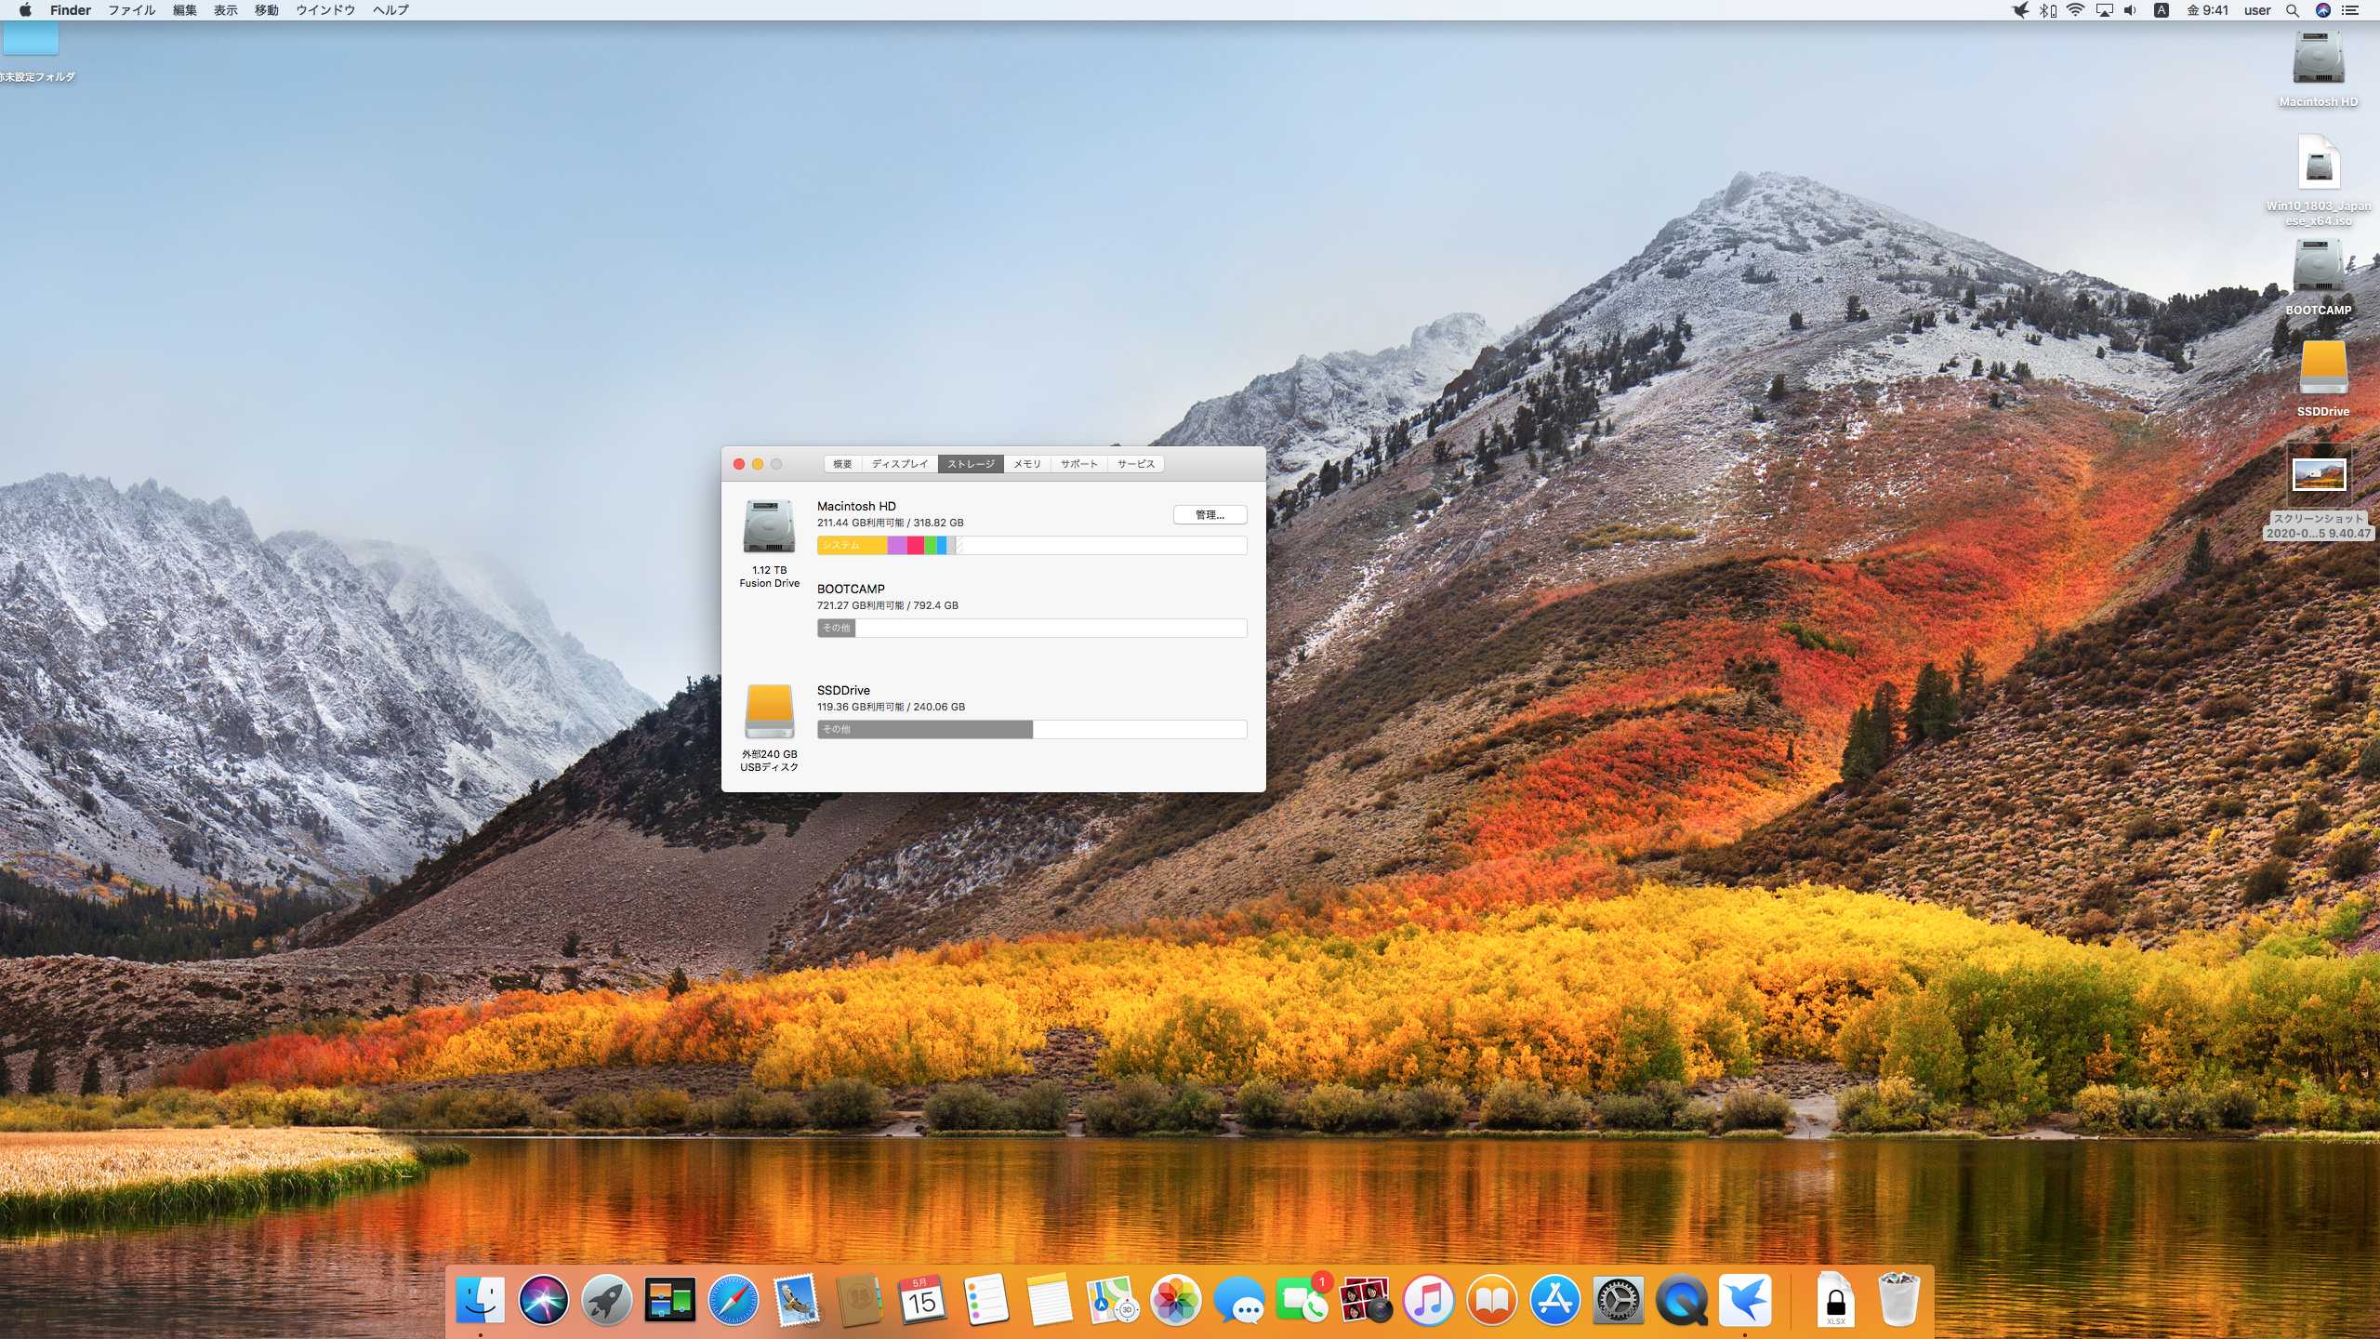Switch to the メモリ tab

pos(1027,464)
